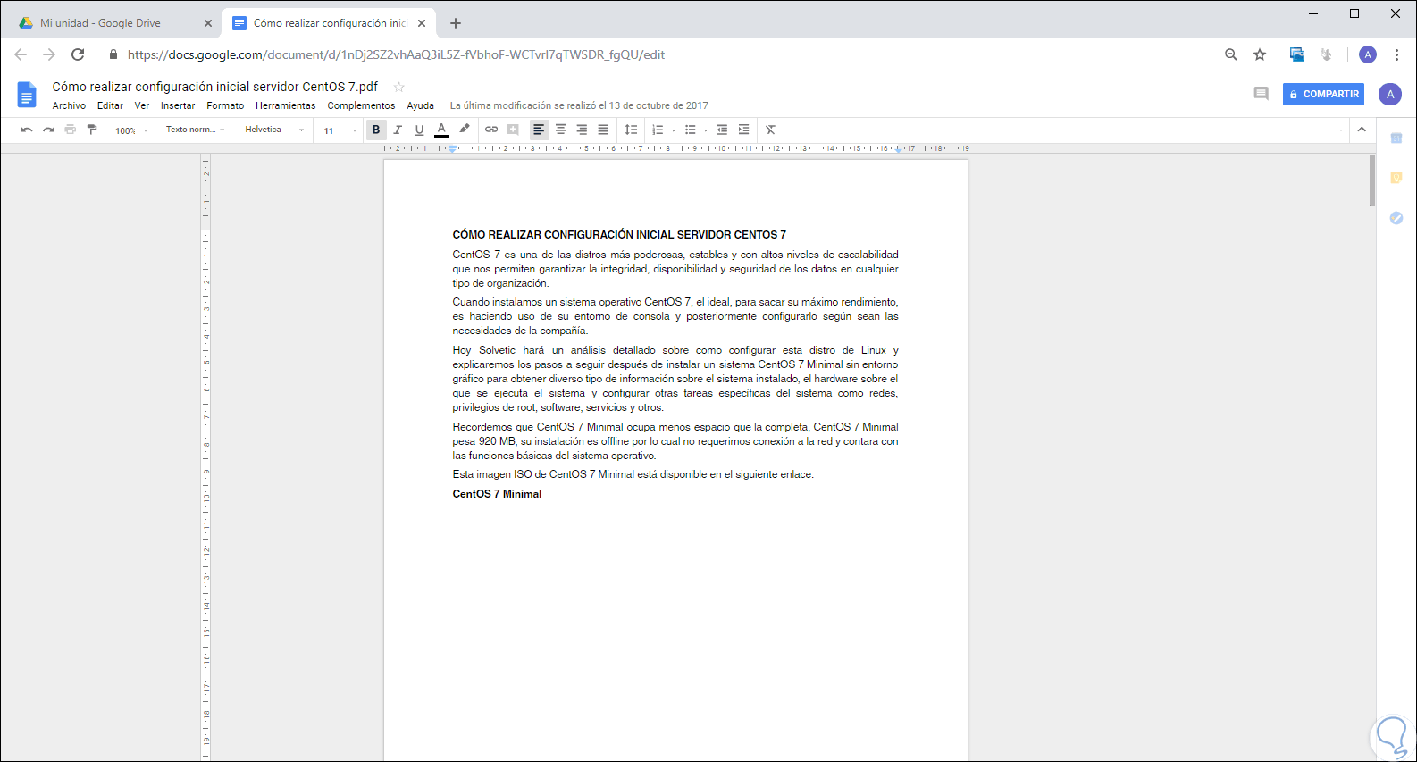Viewport: 1417px width, 762px height.
Task: Open the zoom level dropdown
Action: click(x=131, y=130)
